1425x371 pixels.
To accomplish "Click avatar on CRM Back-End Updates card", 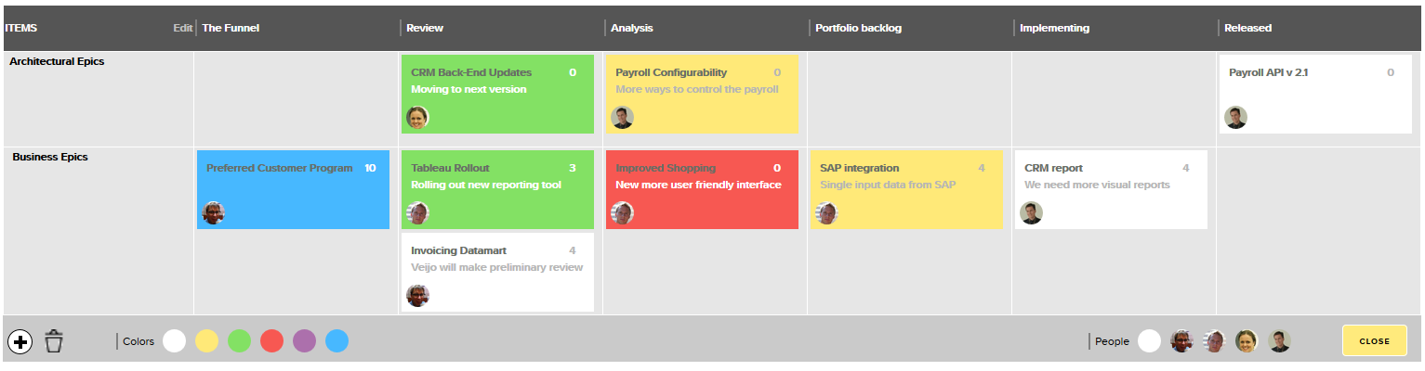I will [x=417, y=118].
